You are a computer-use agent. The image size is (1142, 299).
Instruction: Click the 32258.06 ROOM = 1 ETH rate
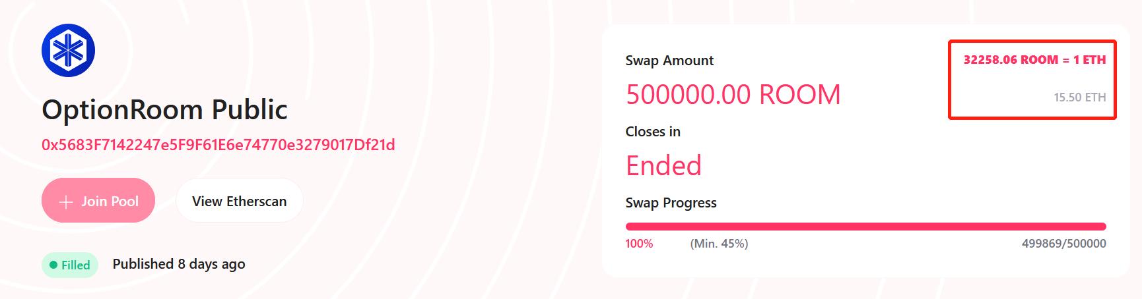(1034, 60)
